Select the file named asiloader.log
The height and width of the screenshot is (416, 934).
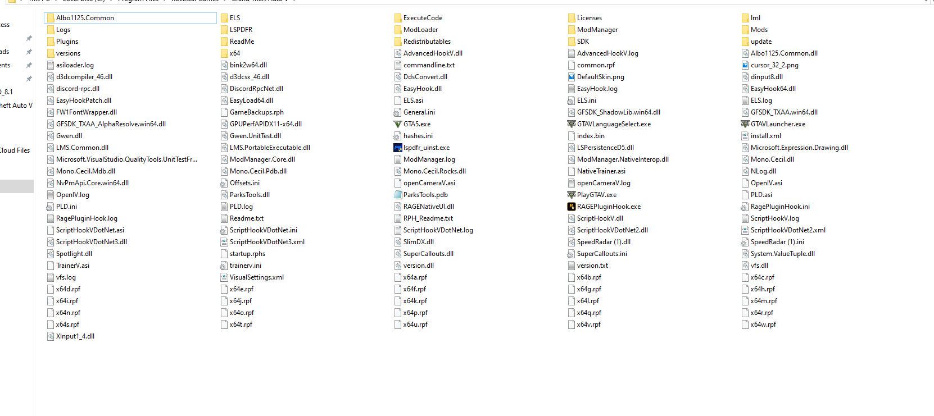(x=75, y=65)
